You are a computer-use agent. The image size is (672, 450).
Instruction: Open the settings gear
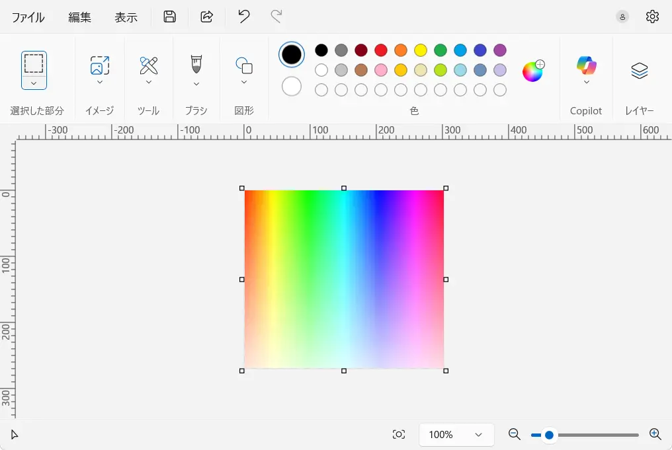(652, 17)
